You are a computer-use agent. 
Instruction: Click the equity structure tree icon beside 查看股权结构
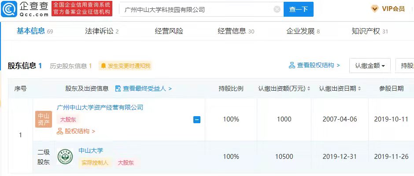click(292, 65)
